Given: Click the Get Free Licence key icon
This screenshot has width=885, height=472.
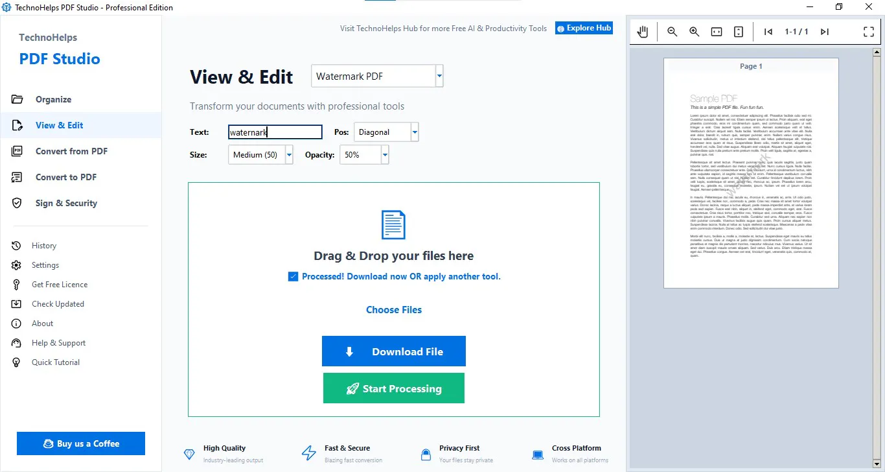Looking at the screenshot, I should [17, 285].
